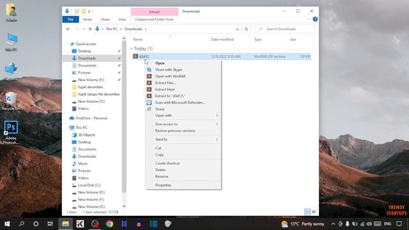
Task: Click navigation pane scroll up arrow
Action: coord(124,38)
